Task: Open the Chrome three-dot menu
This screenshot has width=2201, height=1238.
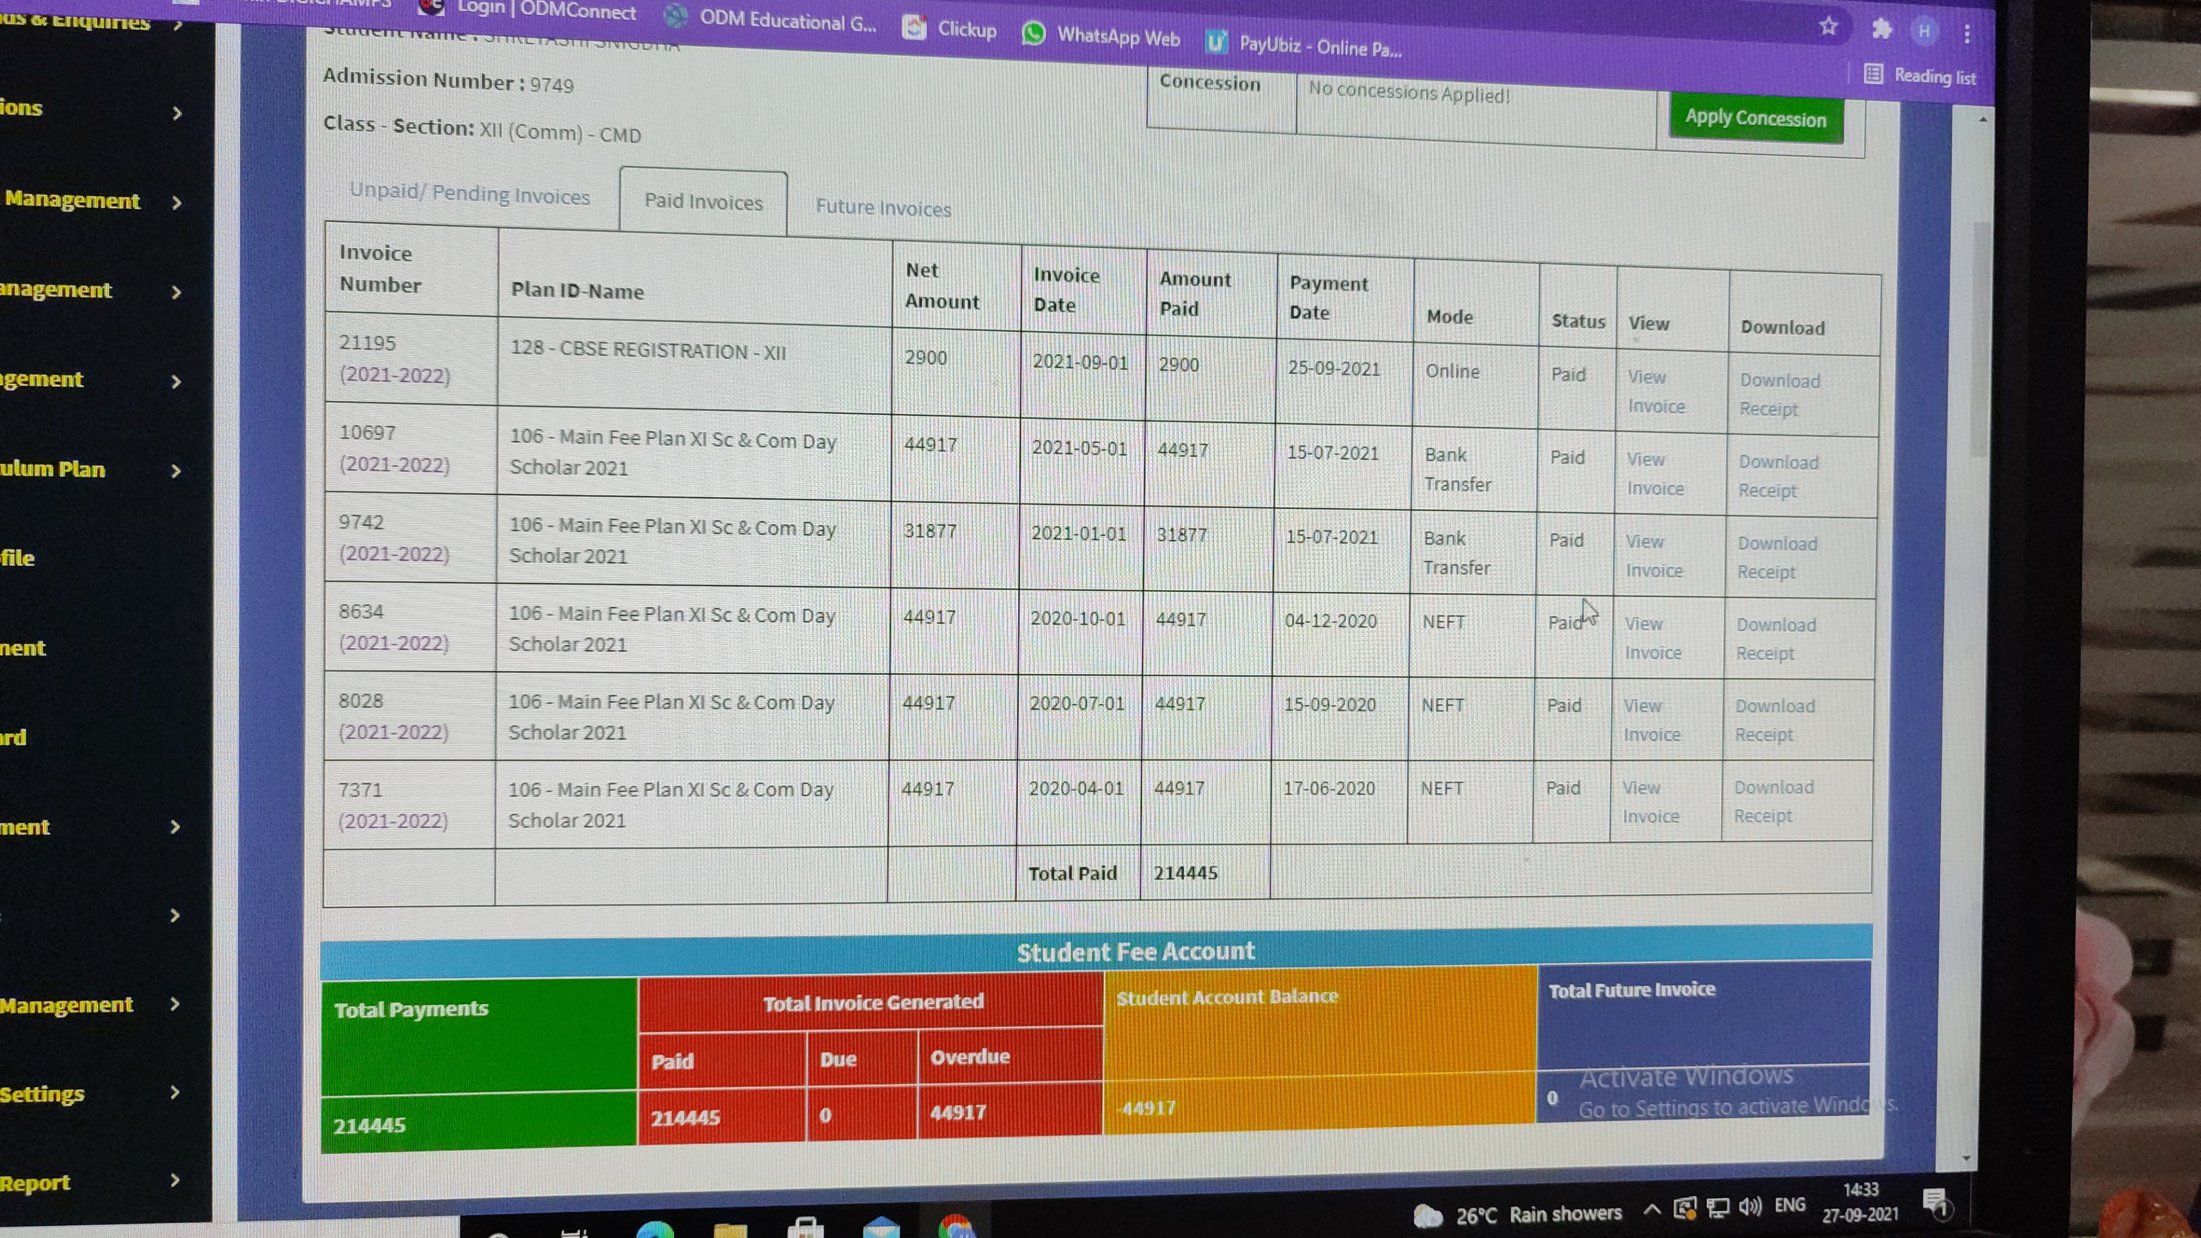Action: click(x=1967, y=33)
